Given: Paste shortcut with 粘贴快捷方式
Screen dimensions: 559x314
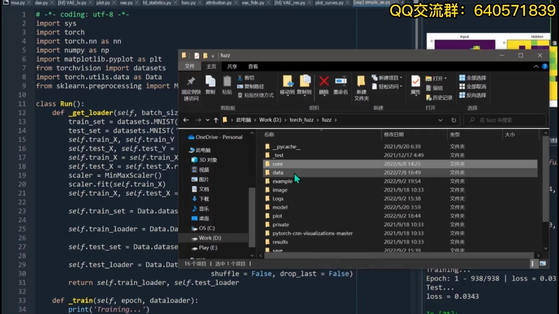Looking at the screenshot, I should pyautogui.click(x=255, y=95).
